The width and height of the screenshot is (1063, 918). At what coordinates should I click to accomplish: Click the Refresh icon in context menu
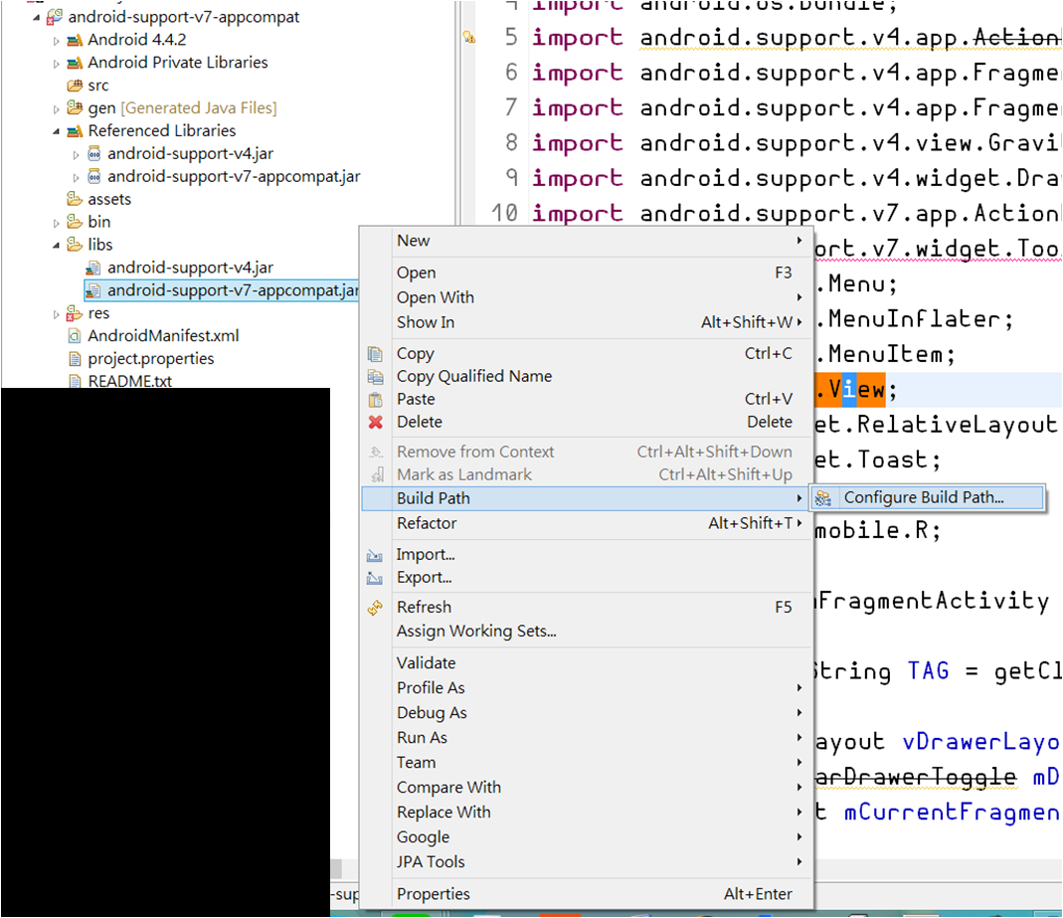pos(375,608)
